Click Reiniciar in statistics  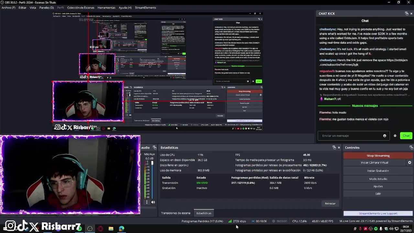tap(330, 204)
